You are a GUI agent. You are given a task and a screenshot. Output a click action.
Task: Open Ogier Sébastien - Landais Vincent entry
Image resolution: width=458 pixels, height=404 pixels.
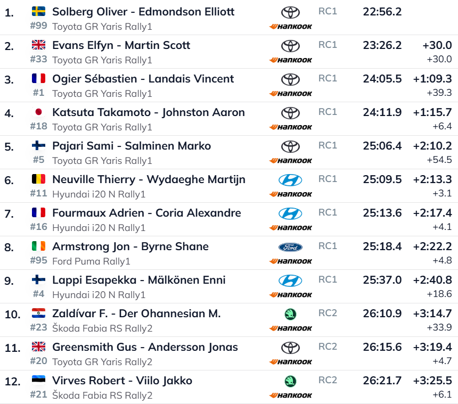[143, 79]
